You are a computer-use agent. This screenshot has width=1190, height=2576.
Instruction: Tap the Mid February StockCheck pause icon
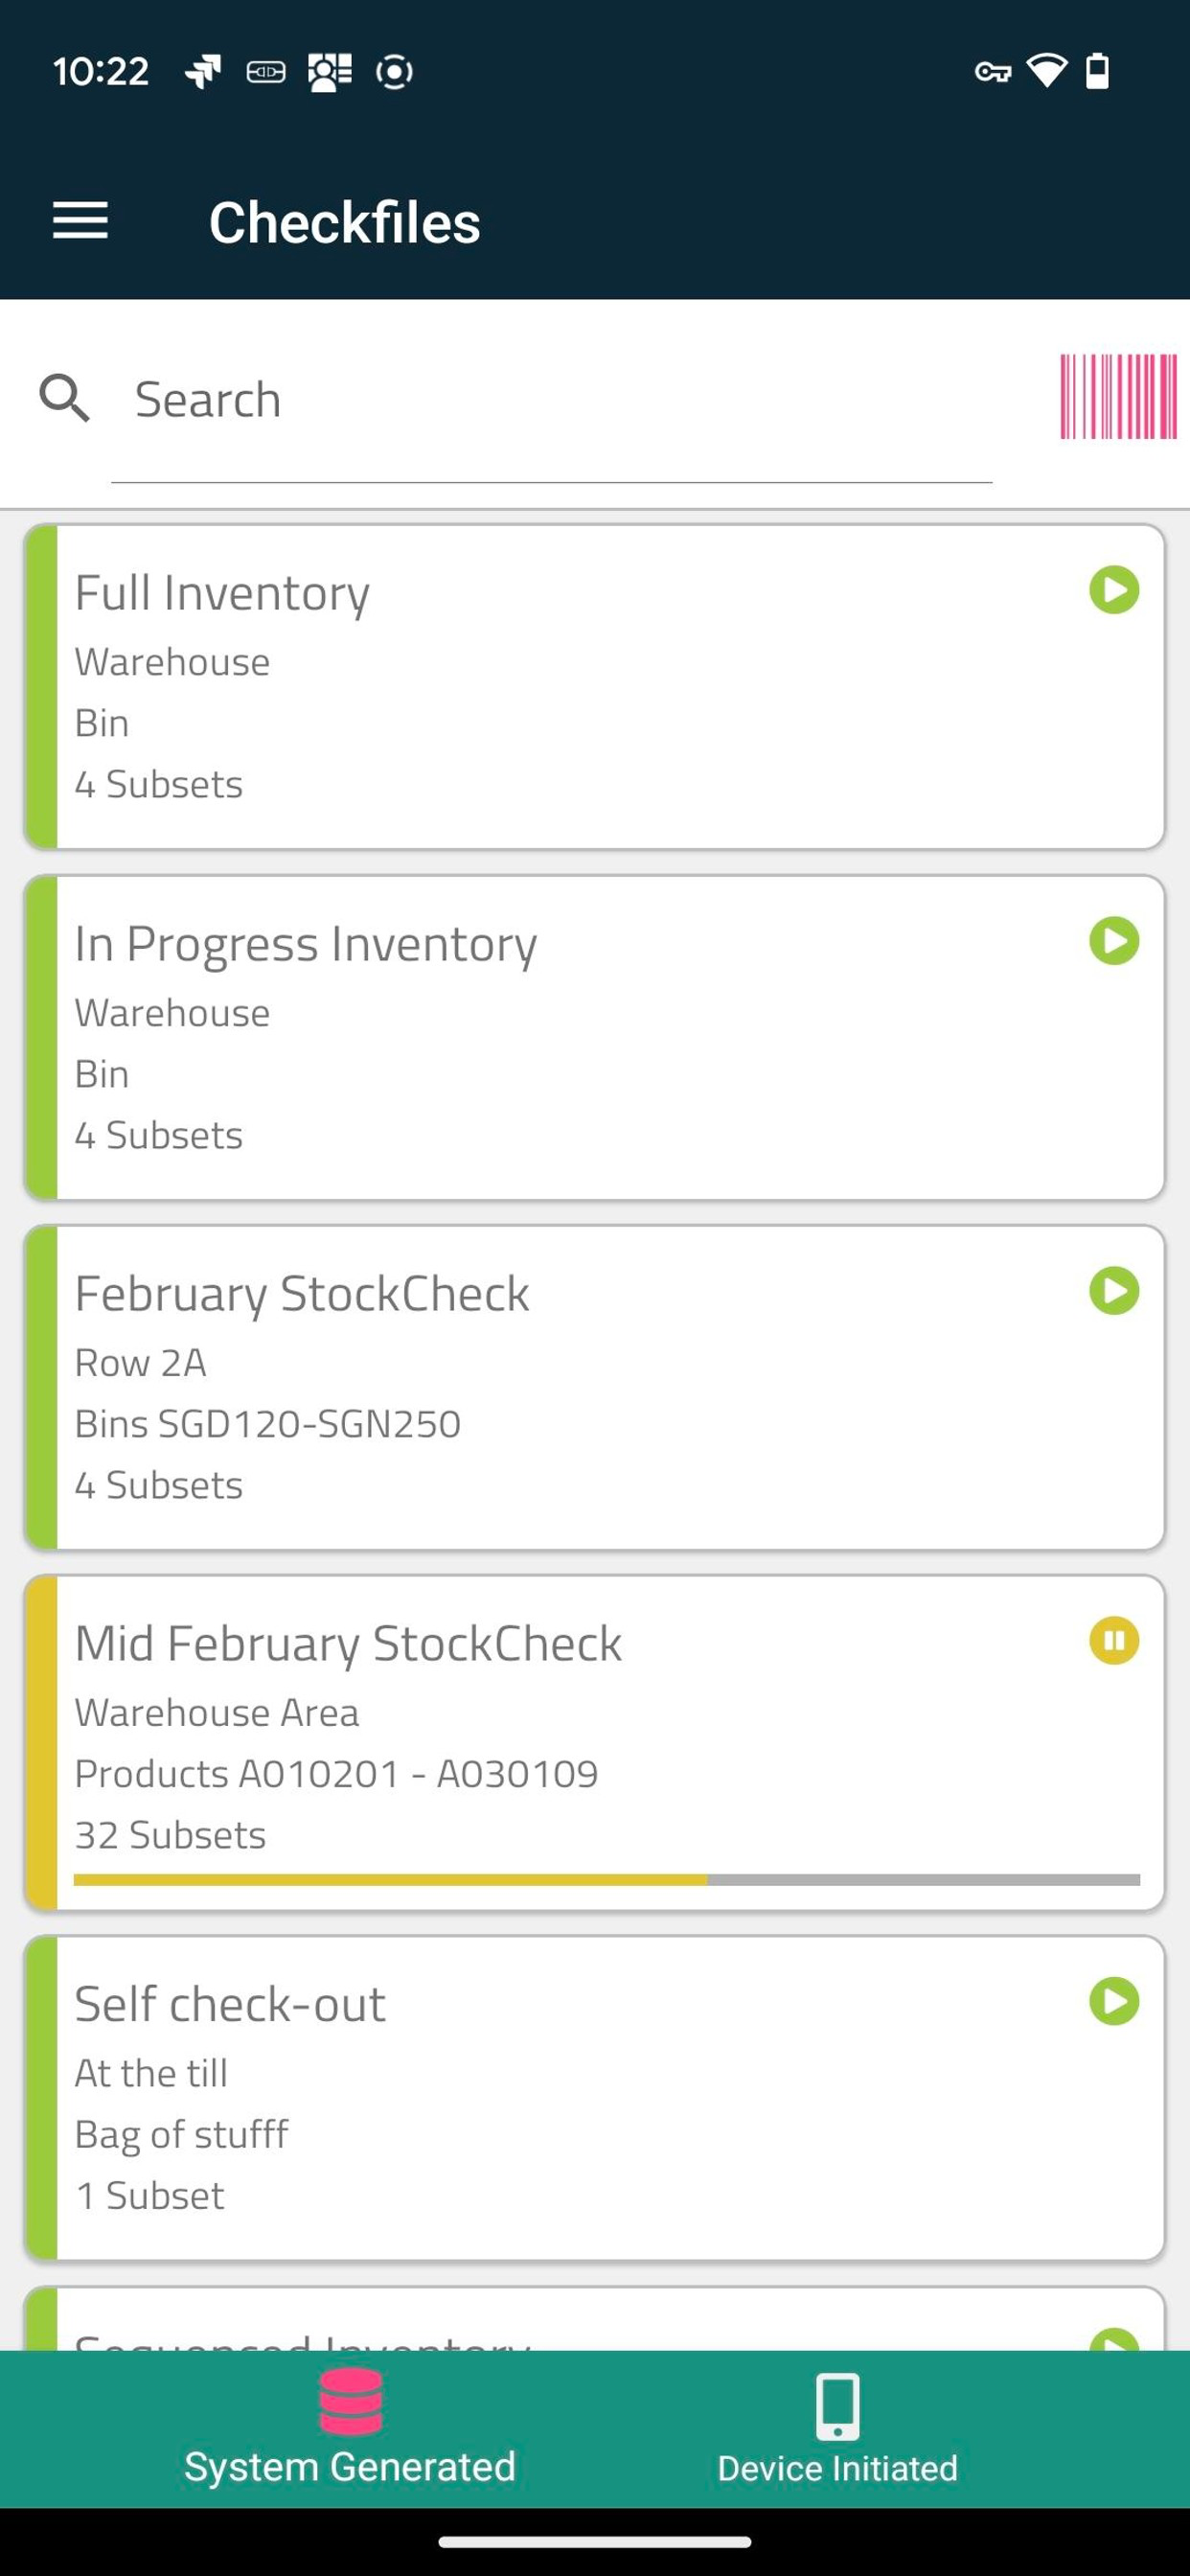click(x=1114, y=1641)
